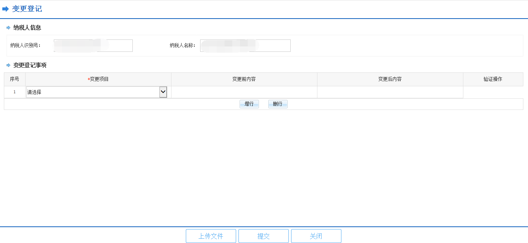Click the 增行 button to add a row

(249, 104)
